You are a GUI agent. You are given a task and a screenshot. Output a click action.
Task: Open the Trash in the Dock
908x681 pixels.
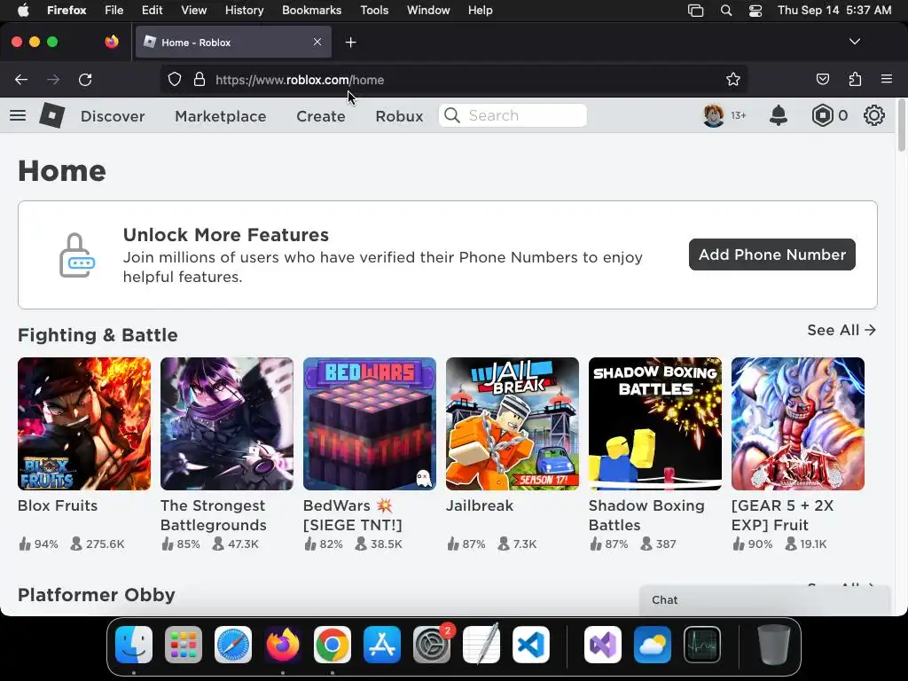point(773,645)
